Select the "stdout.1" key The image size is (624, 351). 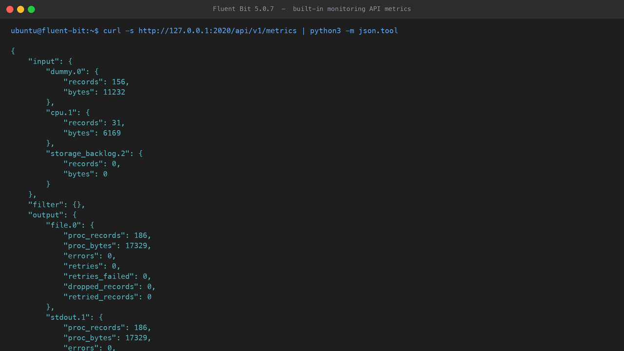[x=68, y=317]
